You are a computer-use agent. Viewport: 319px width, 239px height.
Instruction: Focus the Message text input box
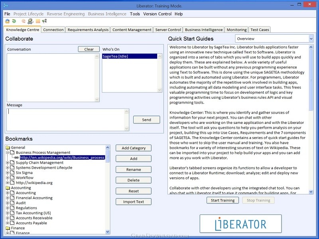coord(65,120)
